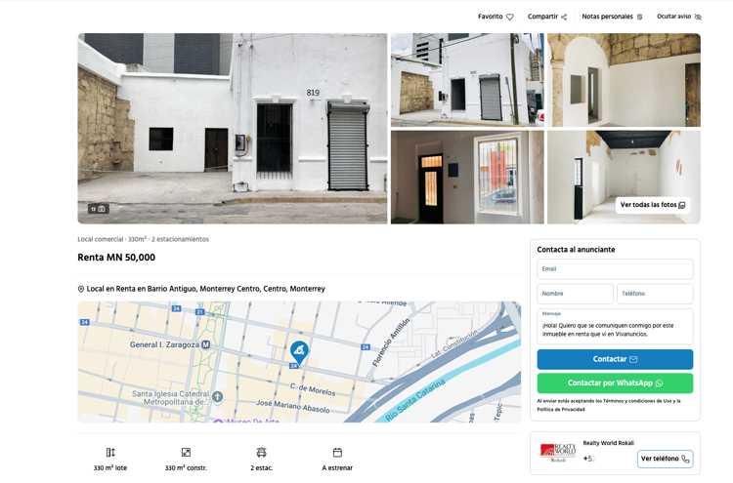
Task: Click the photo count camera badge
Action: pos(98,209)
